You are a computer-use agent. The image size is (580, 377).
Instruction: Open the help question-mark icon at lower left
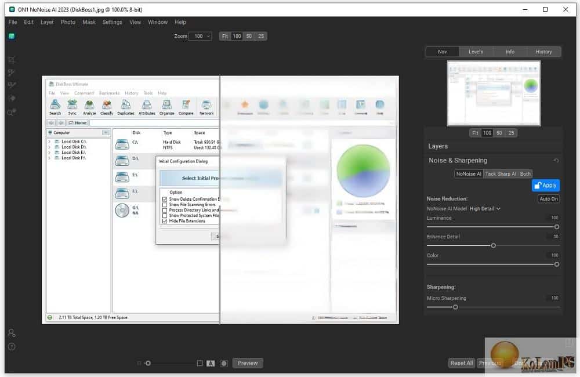(x=12, y=347)
